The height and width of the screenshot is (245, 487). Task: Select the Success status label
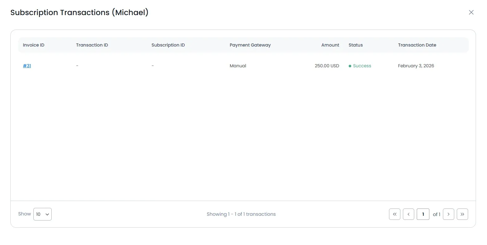coord(362,66)
